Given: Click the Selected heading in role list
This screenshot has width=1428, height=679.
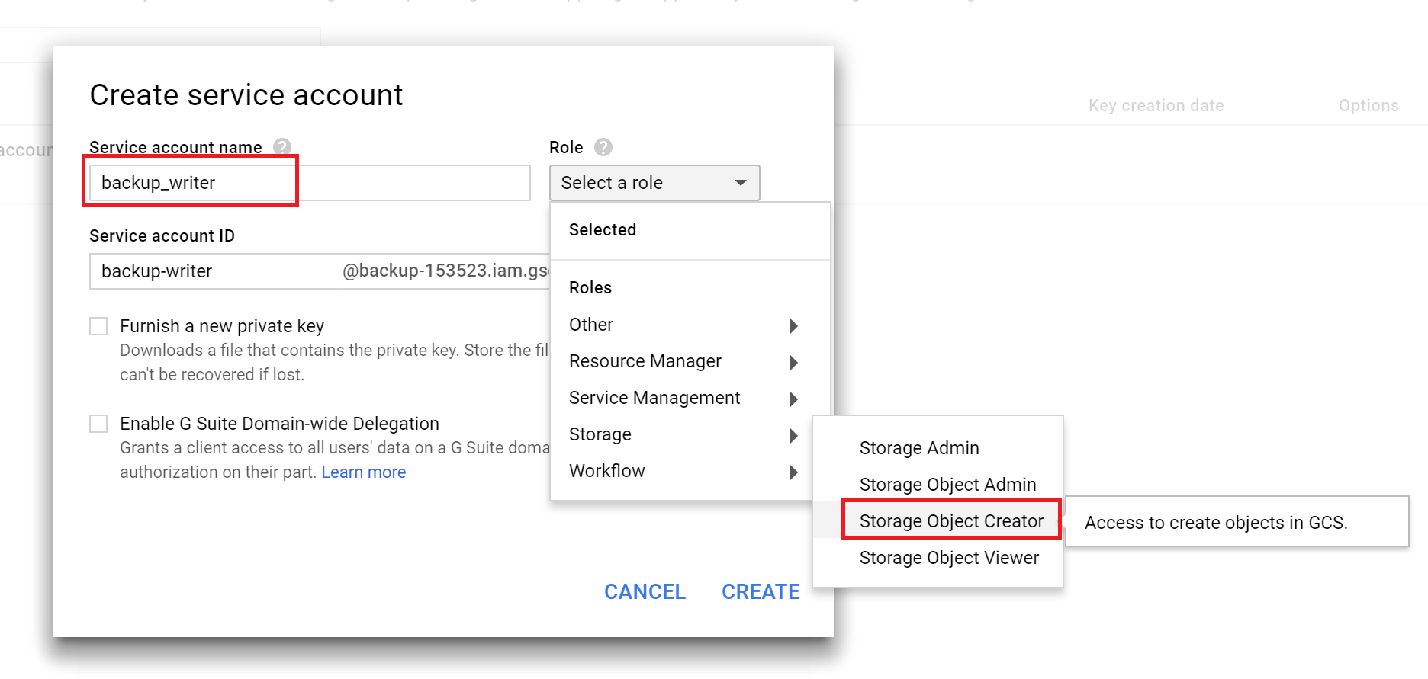Looking at the screenshot, I should click(603, 230).
